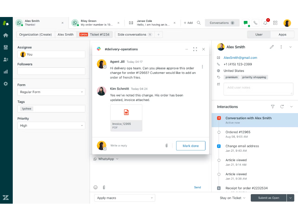Switch to the Apps panel tab
Viewport: 298px width, 221px height.
point(283,34)
